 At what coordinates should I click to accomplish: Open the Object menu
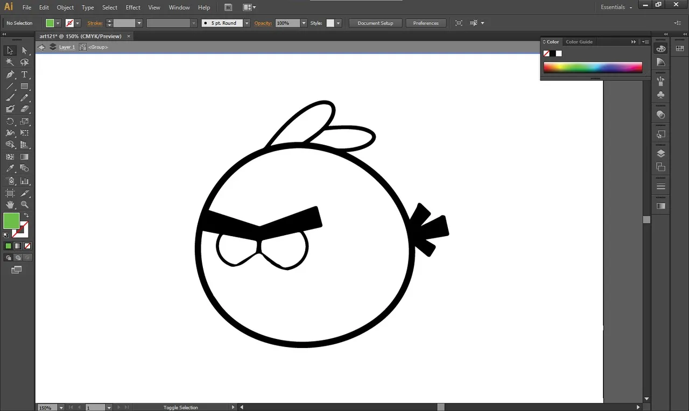click(x=65, y=8)
